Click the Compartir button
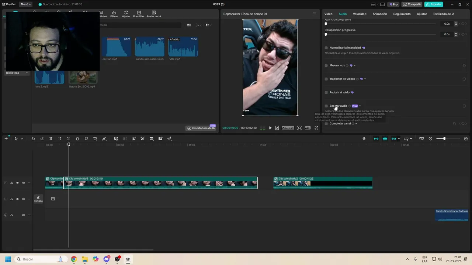The height and width of the screenshot is (265, 472). coord(412,4)
